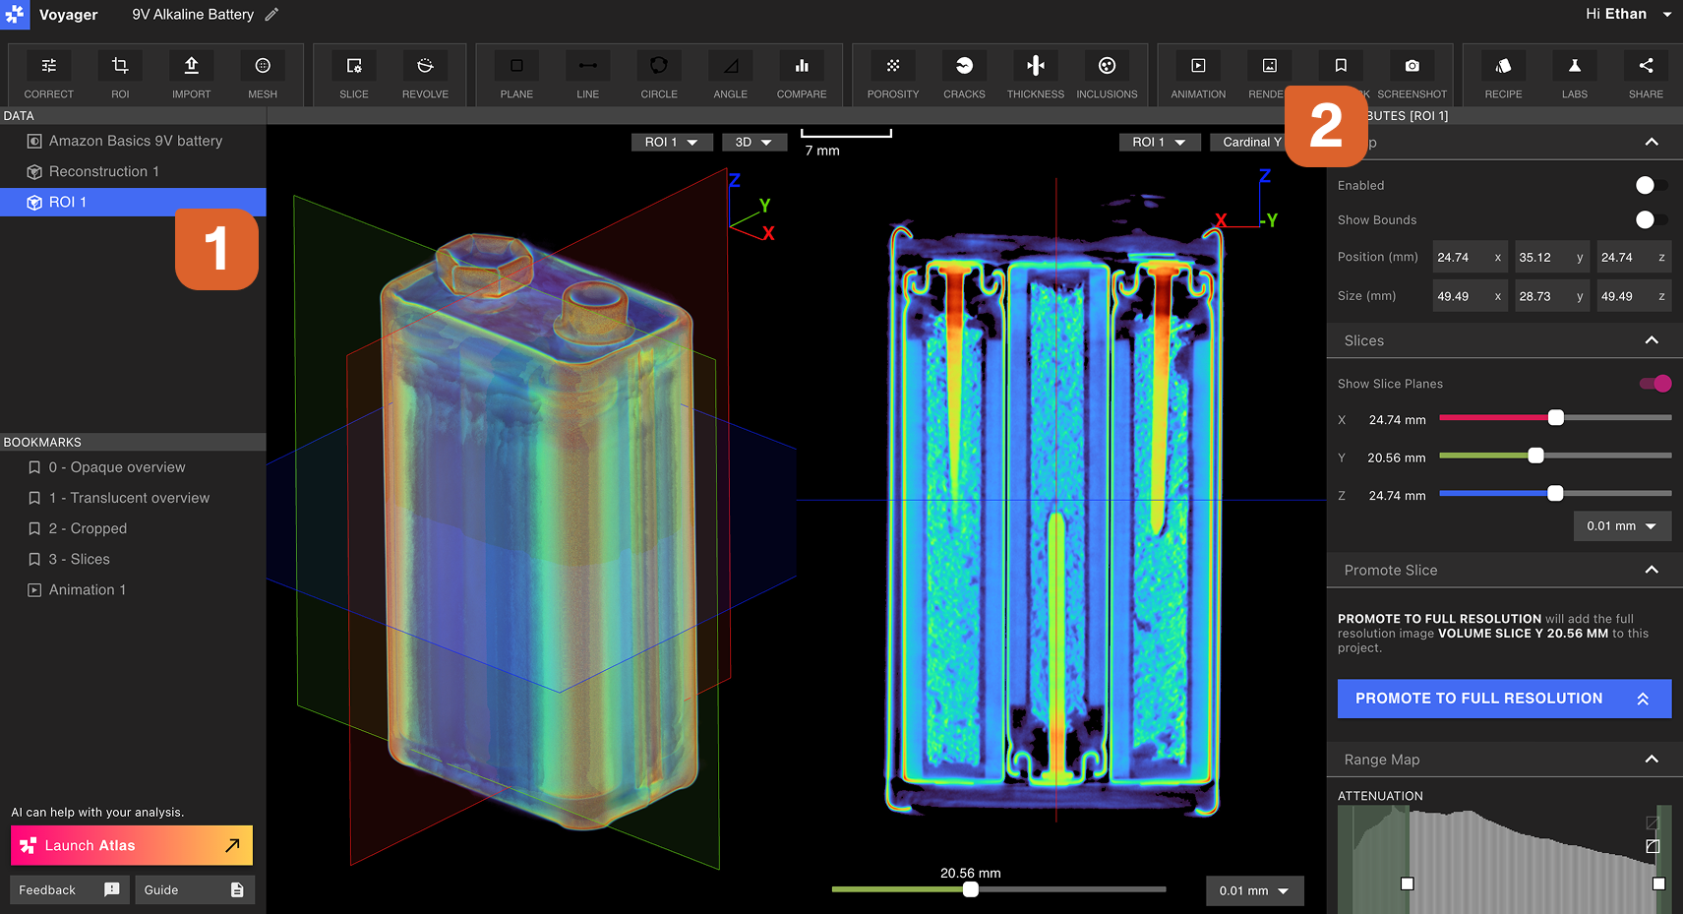The width and height of the screenshot is (1683, 914).
Task: Click the Y slice slider handle
Action: point(1535,456)
